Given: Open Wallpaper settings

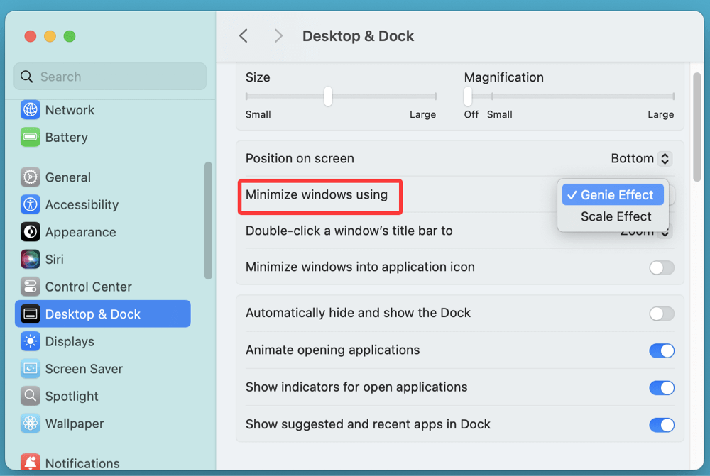Looking at the screenshot, I should (71, 424).
